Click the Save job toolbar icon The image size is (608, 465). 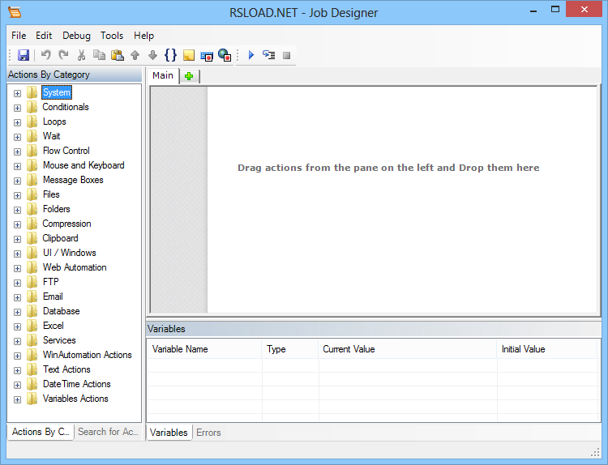[24, 55]
